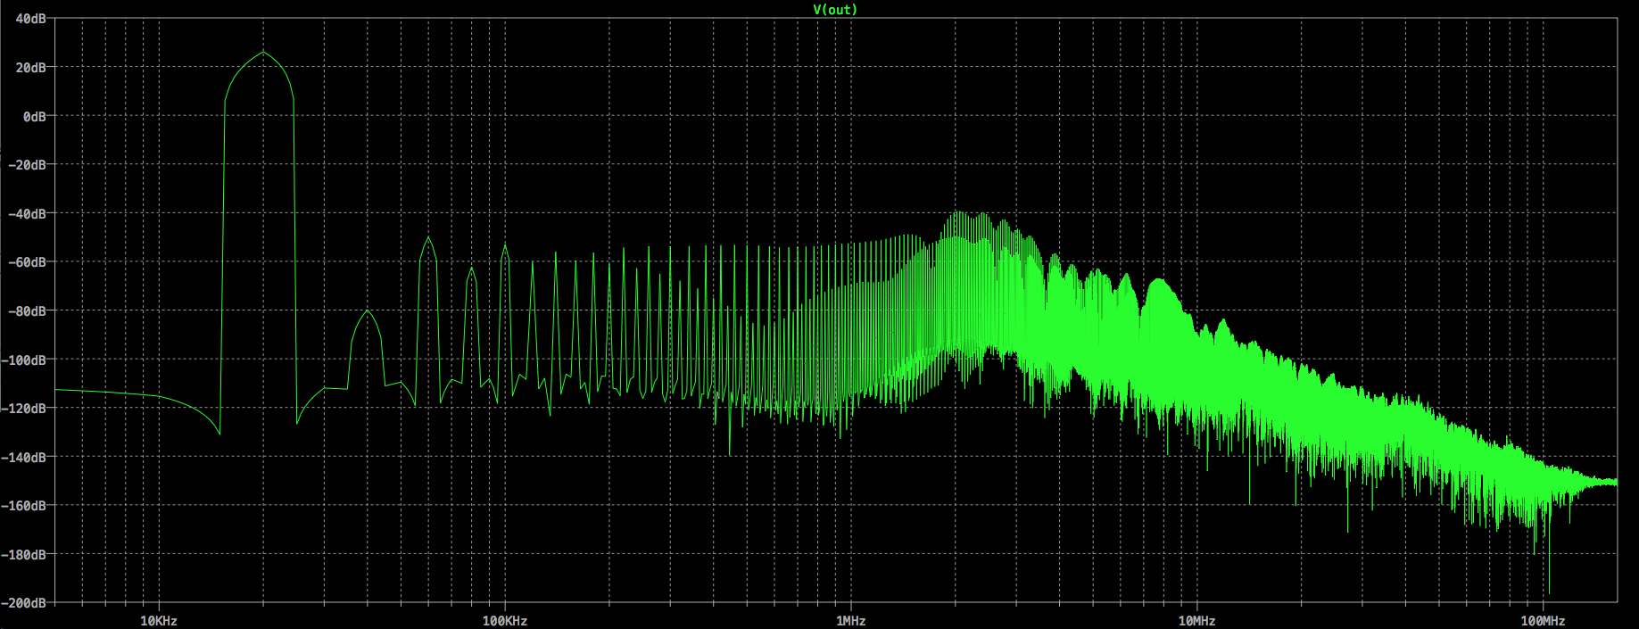Click the 100KHz frequency label

coord(505,620)
